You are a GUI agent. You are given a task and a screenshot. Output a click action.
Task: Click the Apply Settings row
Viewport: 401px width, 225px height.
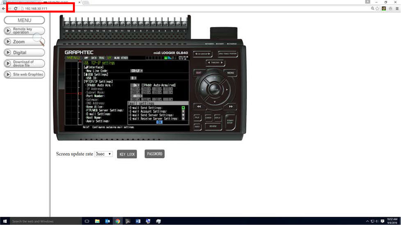[97, 121]
